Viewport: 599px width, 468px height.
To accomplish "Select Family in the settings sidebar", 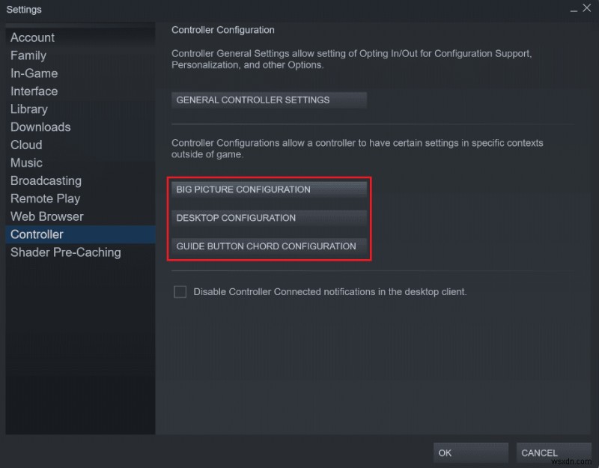I will (80, 55).
